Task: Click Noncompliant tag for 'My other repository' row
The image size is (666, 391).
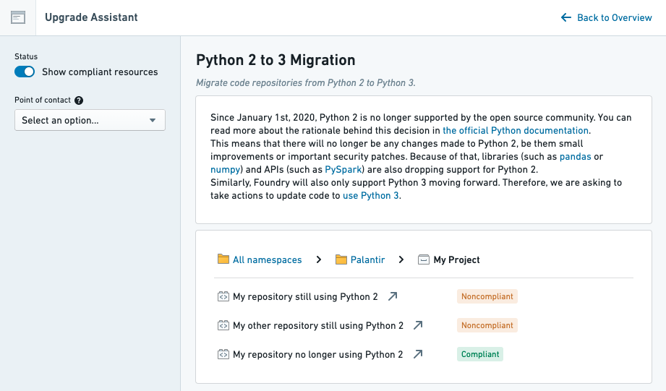Action: pyautogui.click(x=487, y=325)
